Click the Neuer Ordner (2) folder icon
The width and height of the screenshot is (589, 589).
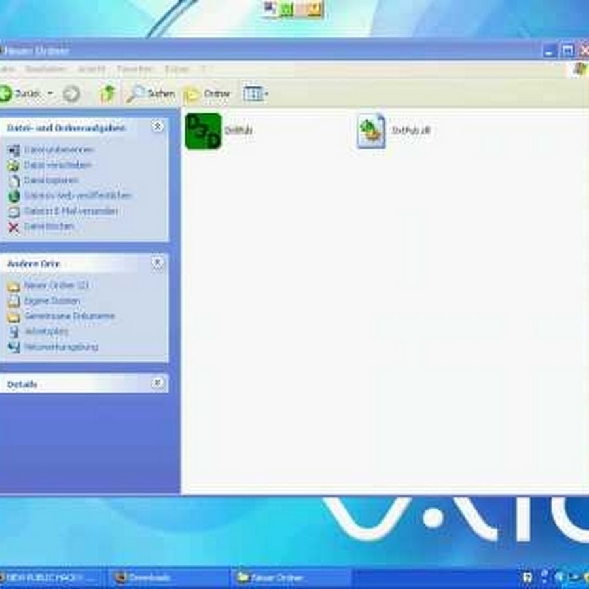click(x=14, y=286)
